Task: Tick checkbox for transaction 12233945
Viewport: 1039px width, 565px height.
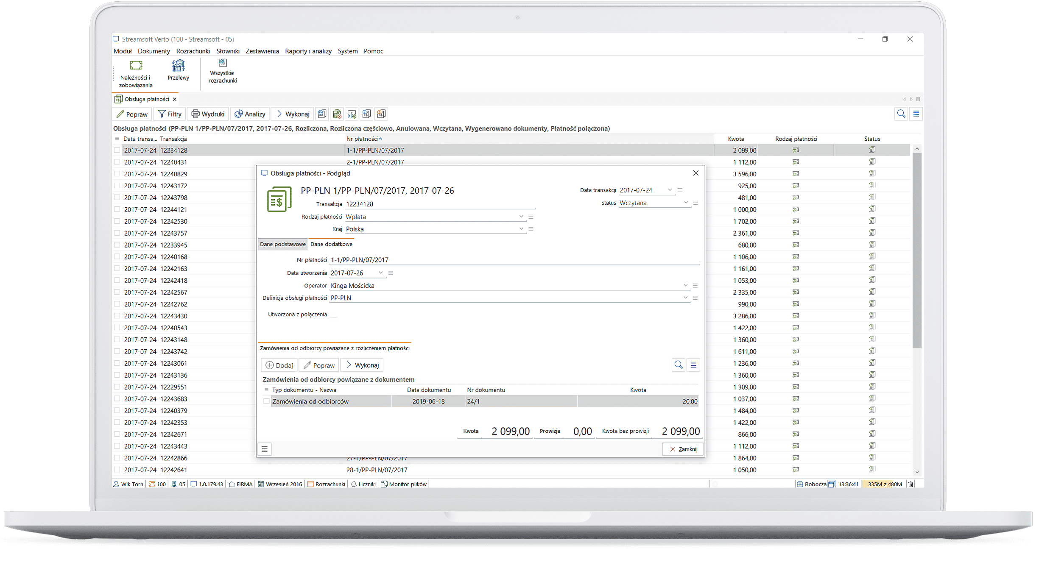Action: point(117,245)
